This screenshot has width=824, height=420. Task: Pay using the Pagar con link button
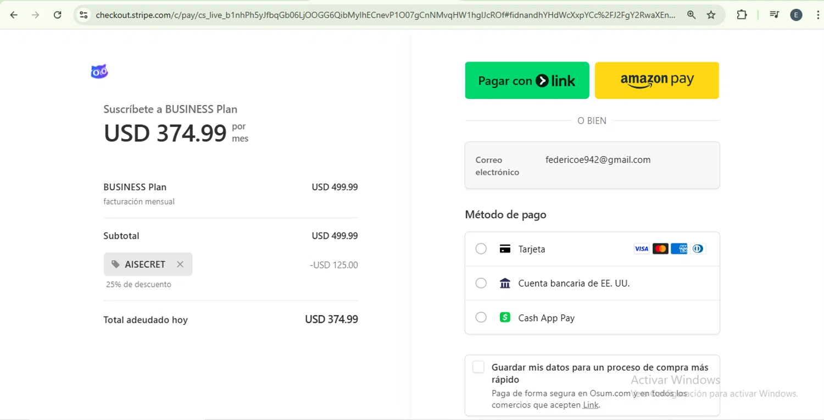pyautogui.click(x=527, y=81)
